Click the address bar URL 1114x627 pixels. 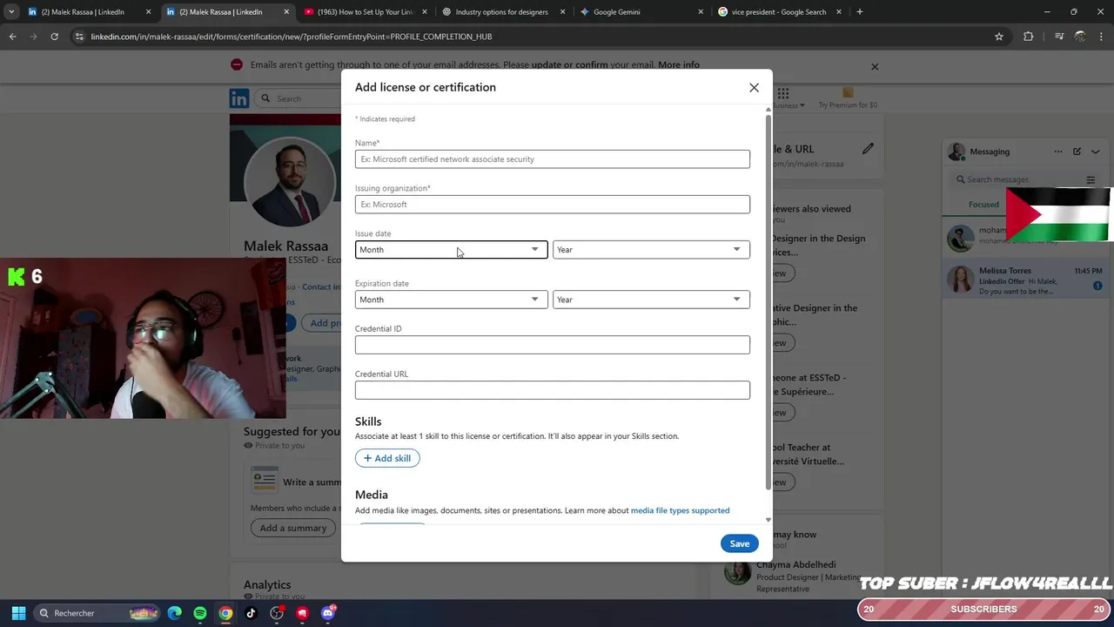(x=292, y=37)
